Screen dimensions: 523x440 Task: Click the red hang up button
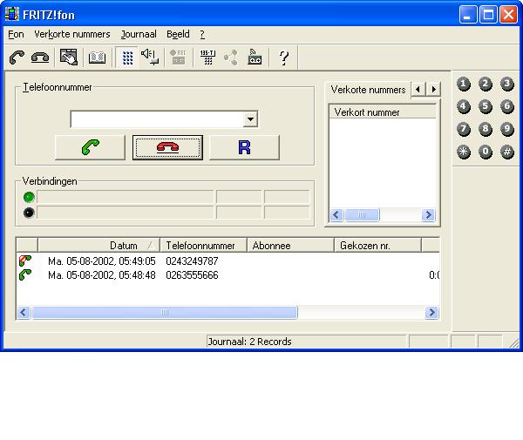pyautogui.click(x=167, y=147)
